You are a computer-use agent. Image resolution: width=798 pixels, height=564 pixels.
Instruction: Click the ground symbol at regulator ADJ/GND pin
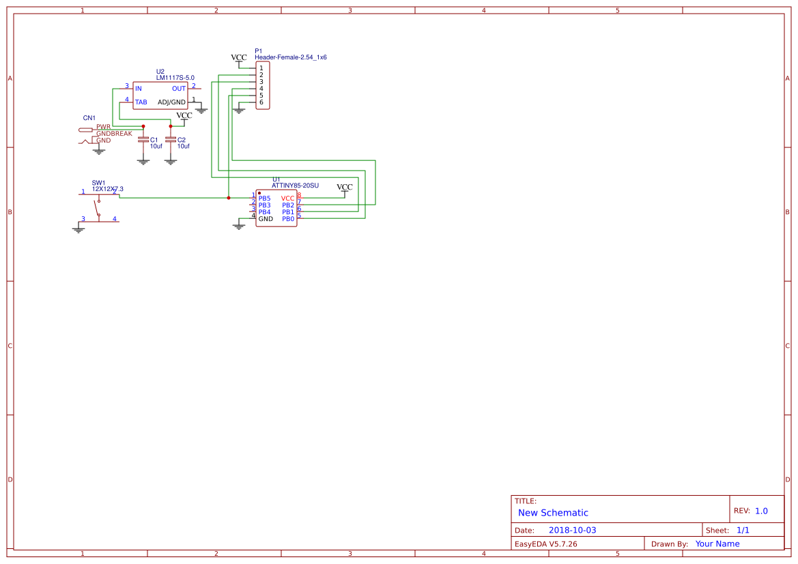(201, 109)
